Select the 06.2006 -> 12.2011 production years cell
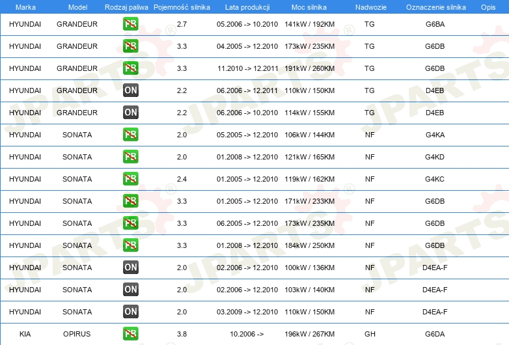This screenshot has height=345, width=509. [247, 90]
